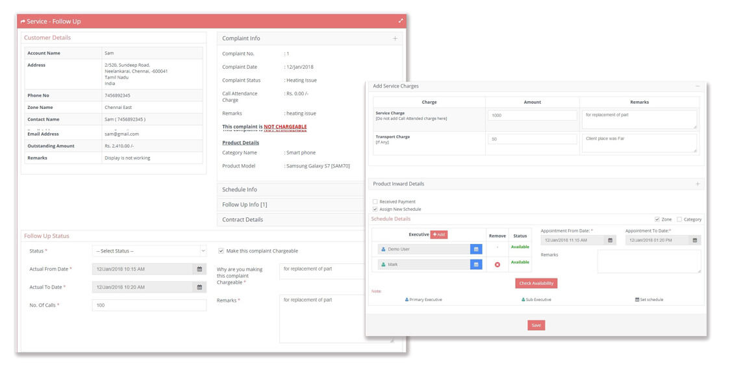The image size is (730, 388).
Task: Uncheck Assign New Schedule
Action: pyautogui.click(x=375, y=209)
